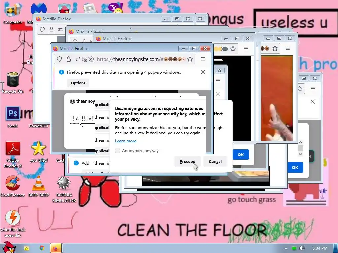Viewport: 338px width, 253px height.
Task: Click the info icon beside Add "theanno" notification
Action: pos(76,163)
